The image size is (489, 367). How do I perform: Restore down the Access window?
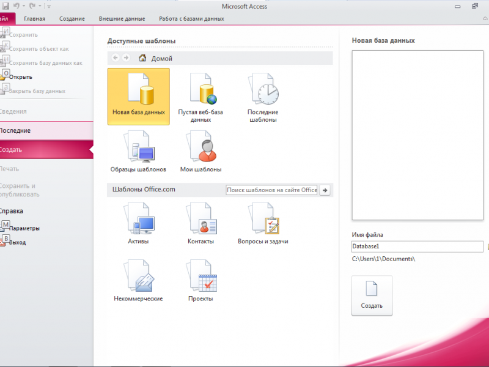pos(475,6)
